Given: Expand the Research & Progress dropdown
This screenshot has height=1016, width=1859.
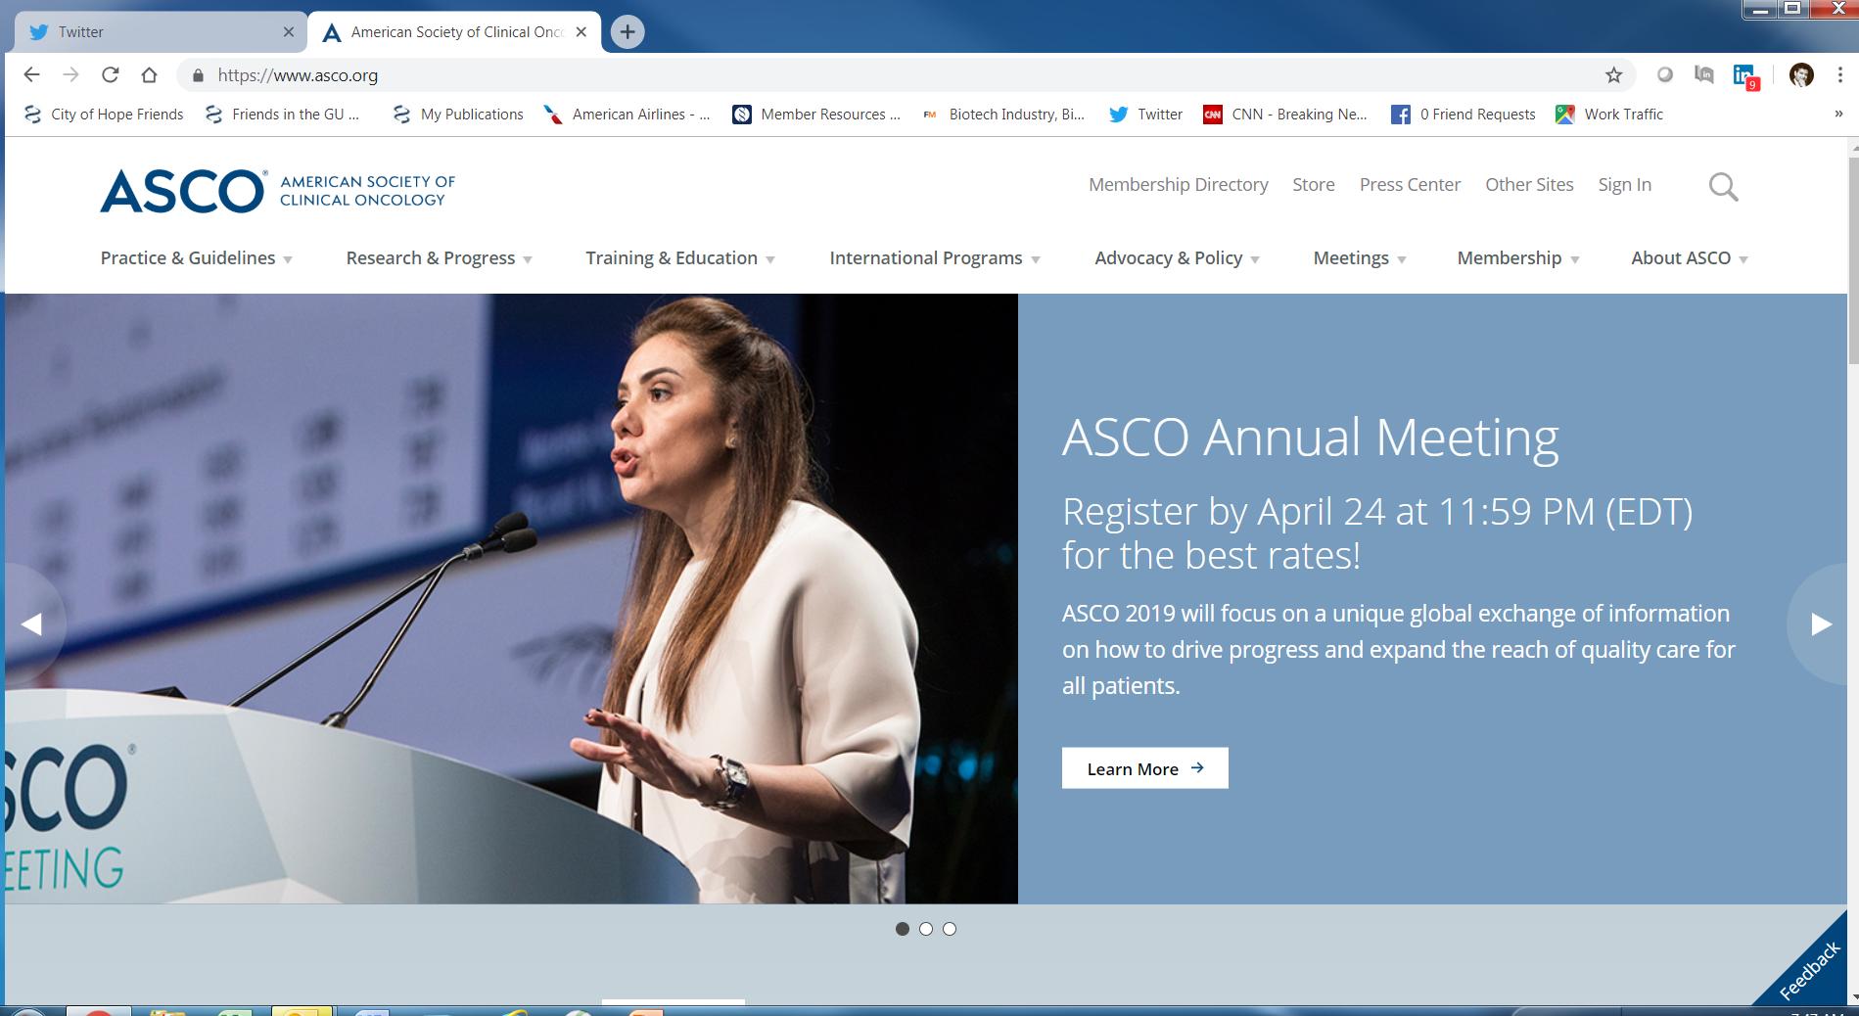Looking at the screenshot, I should coord(438,257).
